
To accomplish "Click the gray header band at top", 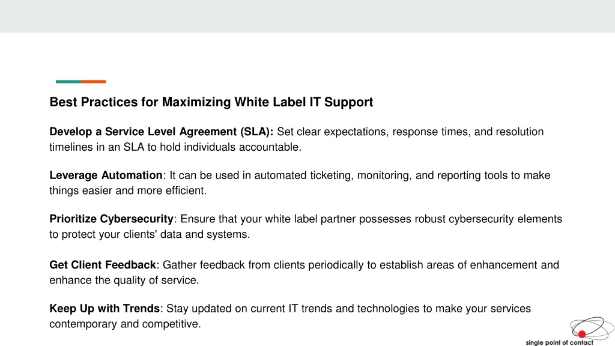I will [x=307, y=16].
